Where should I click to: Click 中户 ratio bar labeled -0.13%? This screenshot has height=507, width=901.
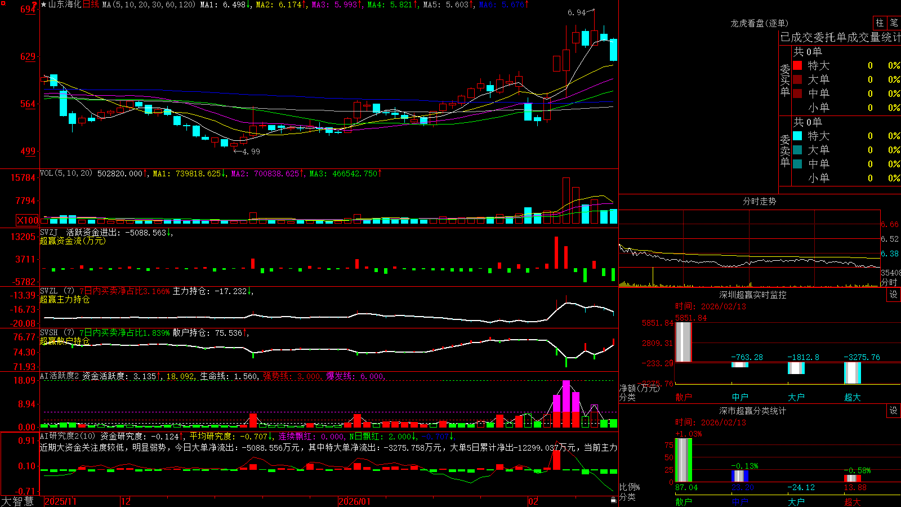click(x=740, y=476)
